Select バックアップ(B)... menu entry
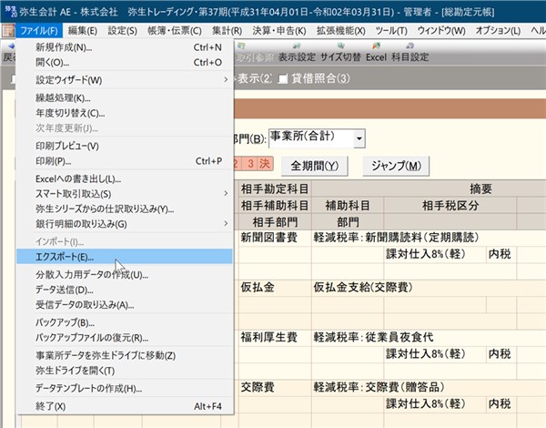 (125, 322)
